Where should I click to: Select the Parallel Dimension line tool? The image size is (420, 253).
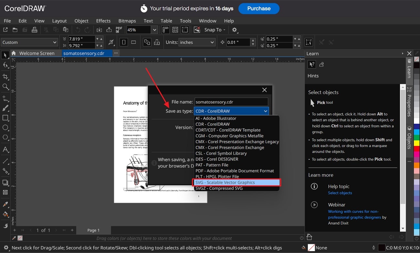click(x=5, y=161)
